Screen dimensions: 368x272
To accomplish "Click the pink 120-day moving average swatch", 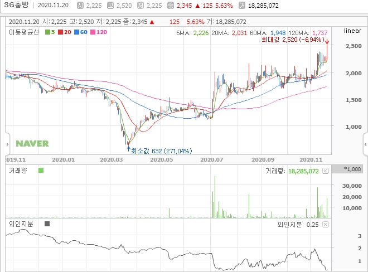I will coord(93,32).
